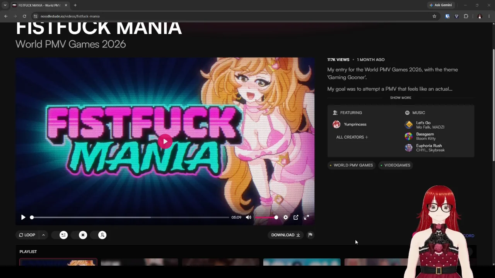Click the 05:09 duration time label
This screenshot has width=495, height=278.
pos(236,217)
